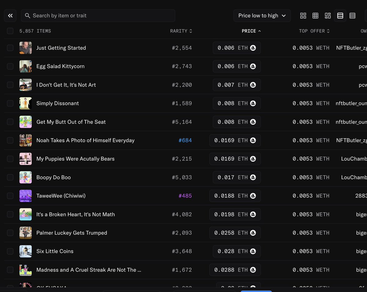Open thumbnail of Simply Dissonant
Viewport: 367px width, 292px height.
pos(26,103)
